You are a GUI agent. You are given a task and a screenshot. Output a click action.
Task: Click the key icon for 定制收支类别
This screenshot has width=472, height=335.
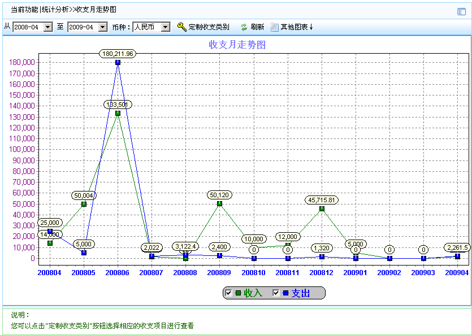coord(181,27)
